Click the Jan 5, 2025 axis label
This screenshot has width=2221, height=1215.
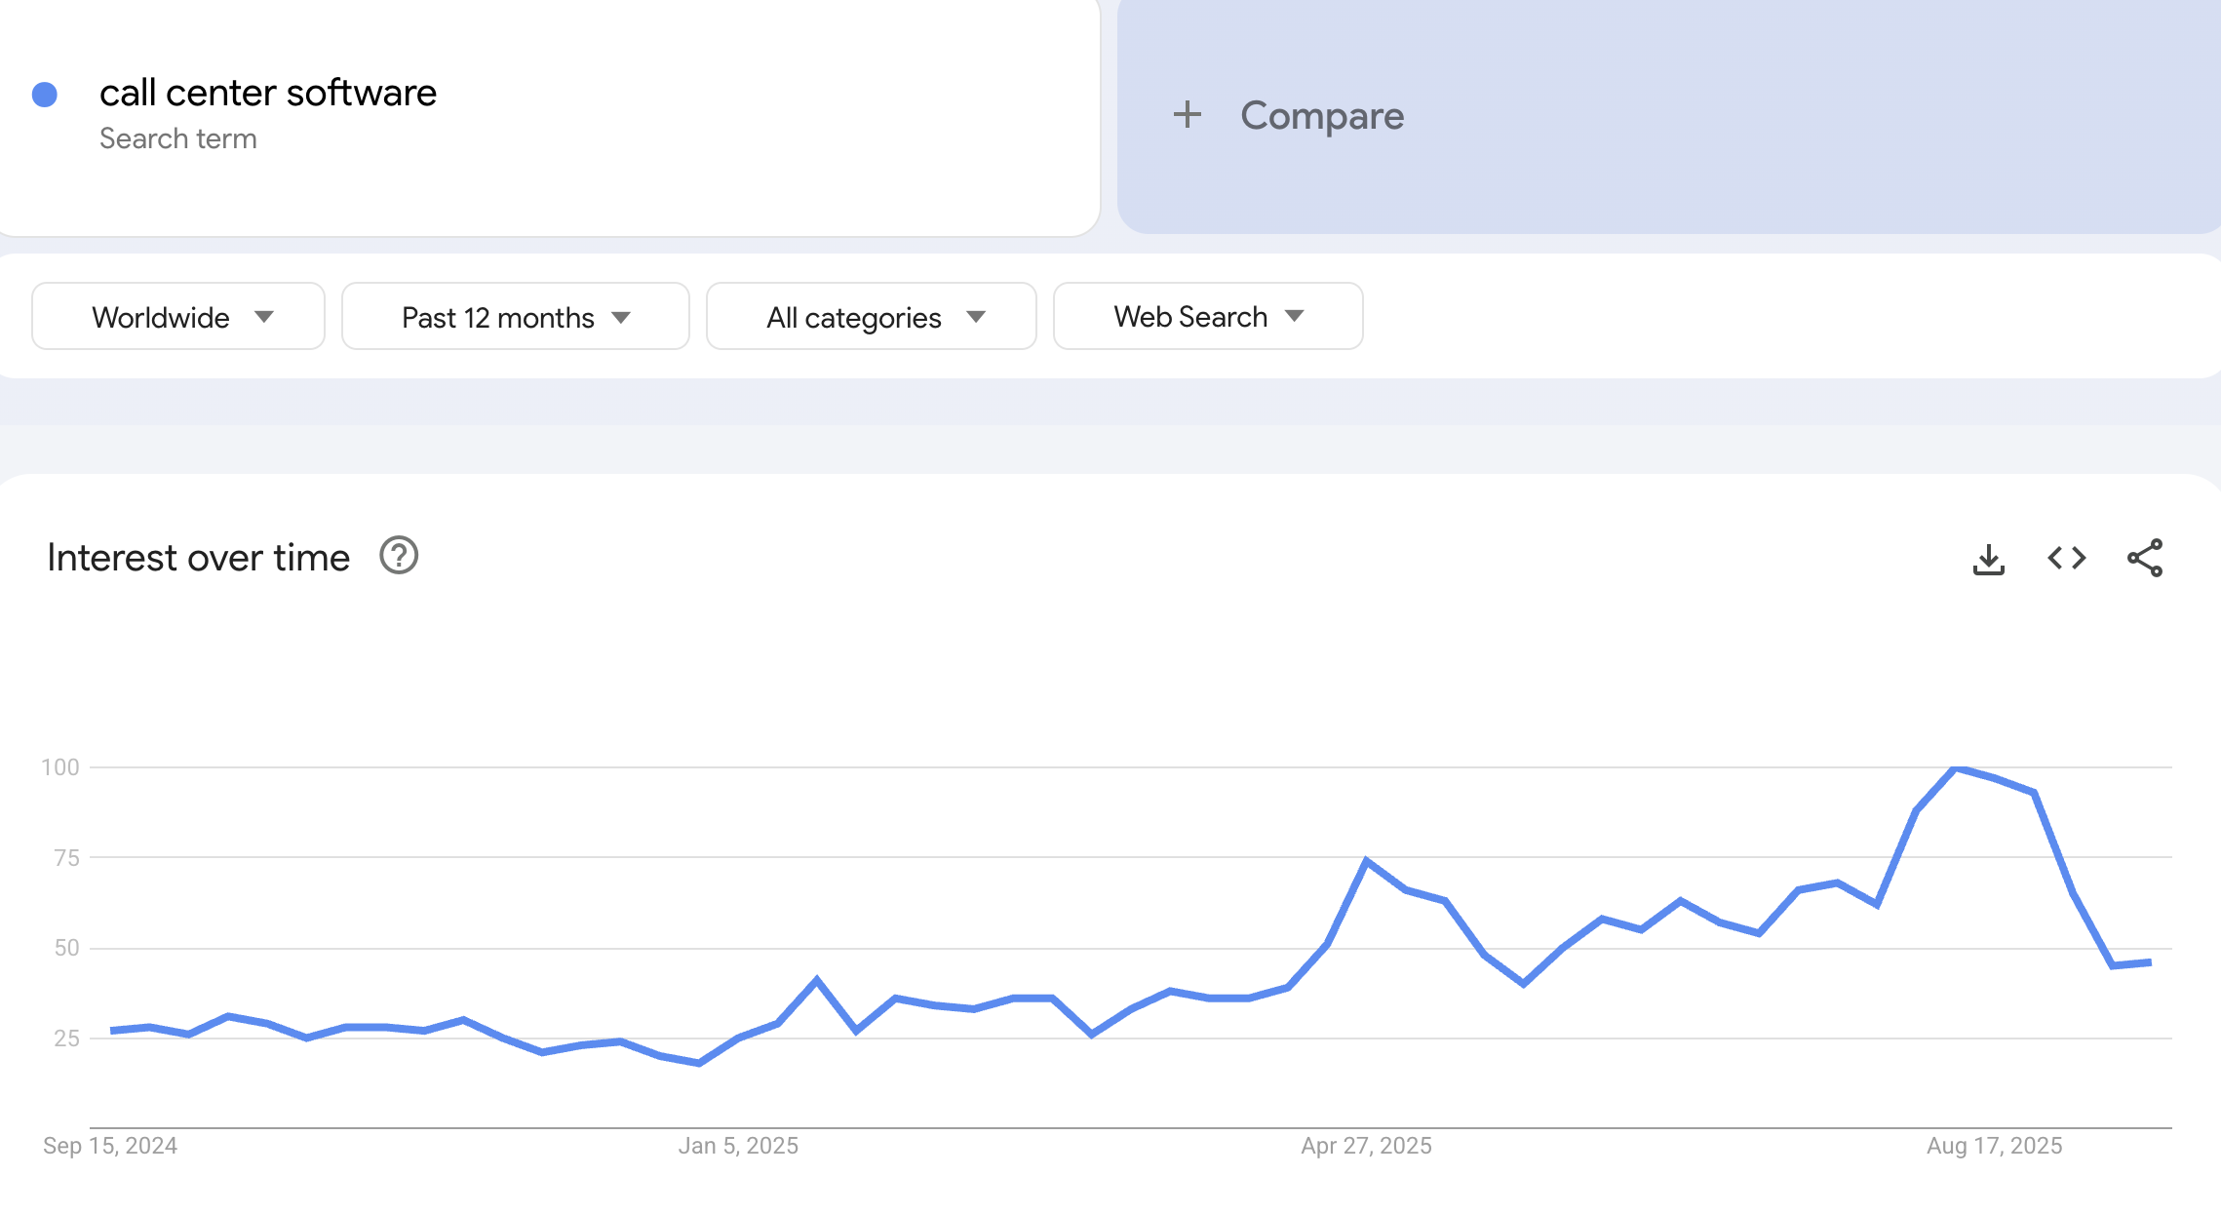point(739,1146)
